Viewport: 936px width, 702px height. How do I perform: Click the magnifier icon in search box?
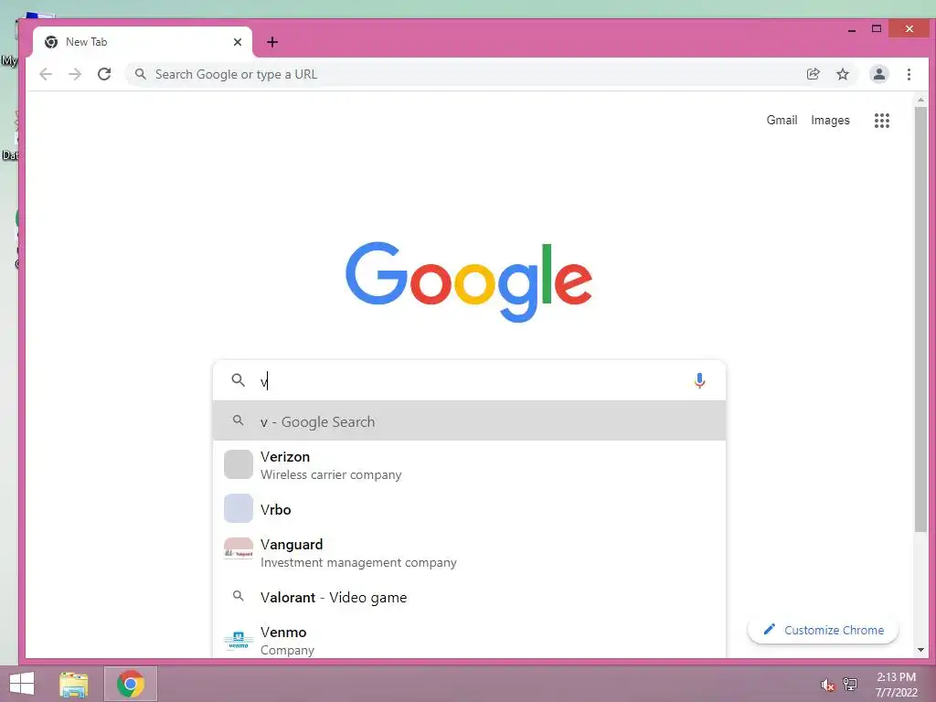tap(239, 380)
